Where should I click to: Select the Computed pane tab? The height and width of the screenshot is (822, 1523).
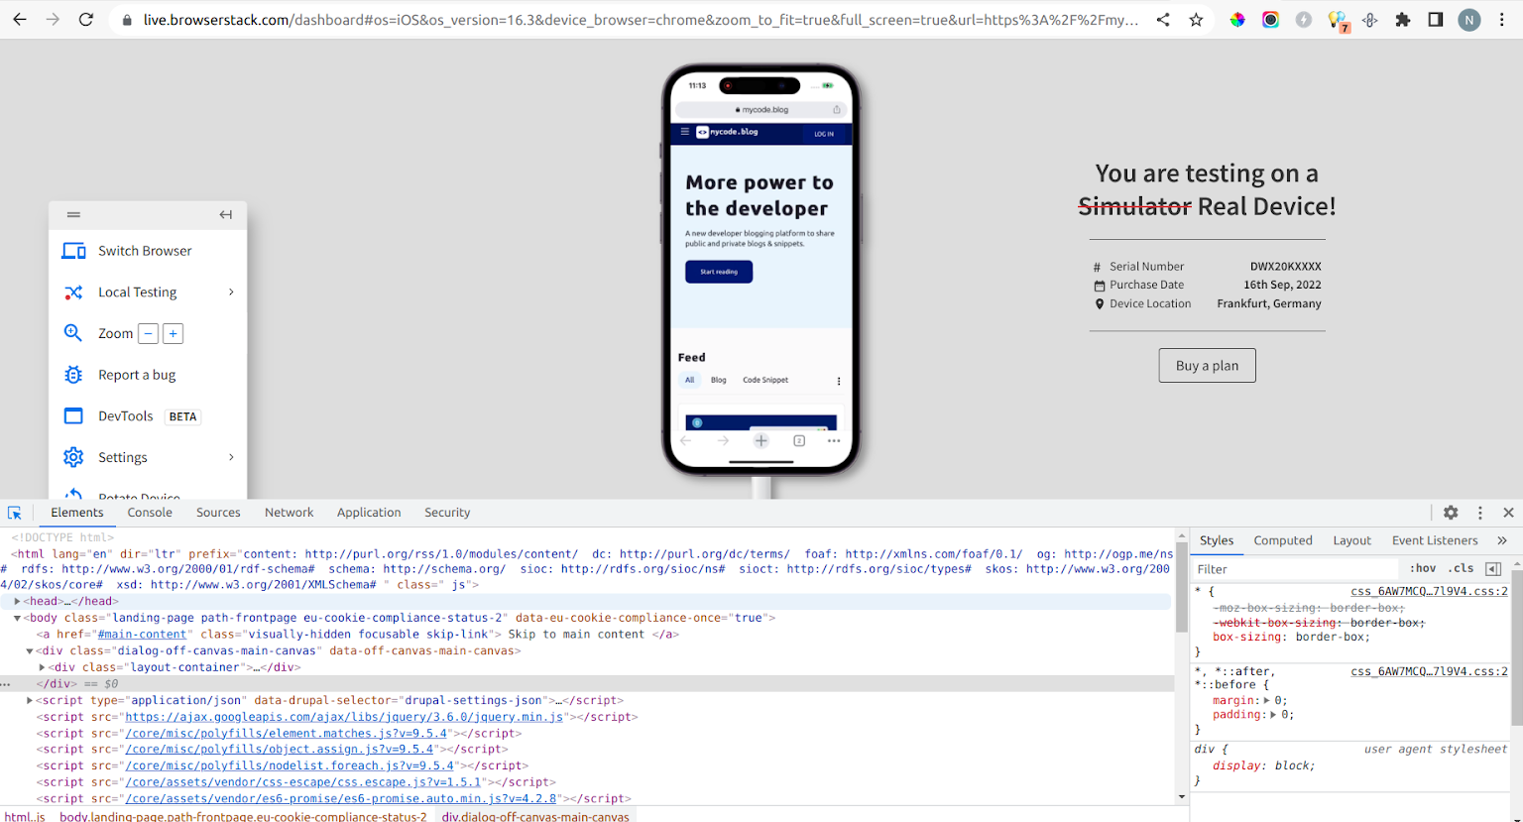1283,540
